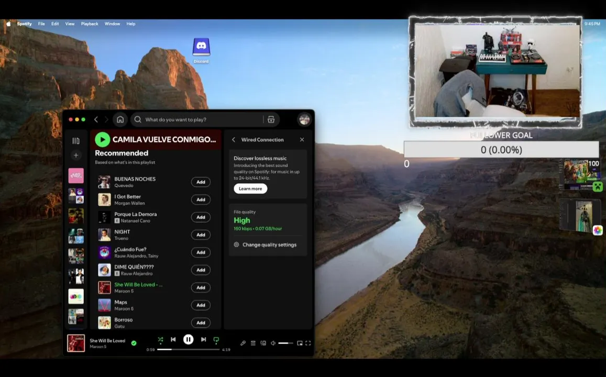Open the play queue
This screenshot has height=377, width=606.
[x=253, y=343]
